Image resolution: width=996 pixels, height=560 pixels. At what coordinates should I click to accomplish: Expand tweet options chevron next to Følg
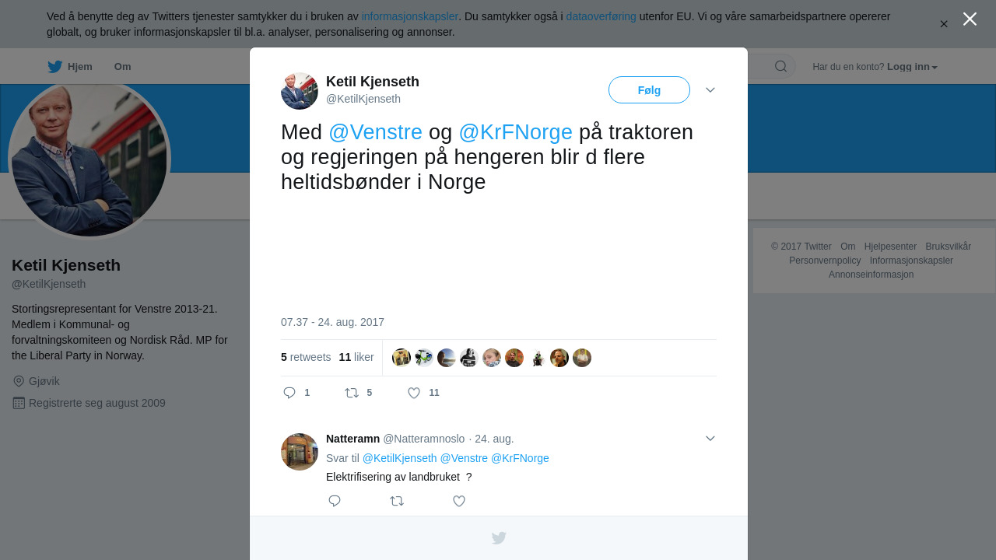[710, 90]
